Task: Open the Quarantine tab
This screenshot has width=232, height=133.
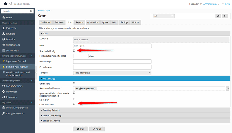Action: coord(93,22)
